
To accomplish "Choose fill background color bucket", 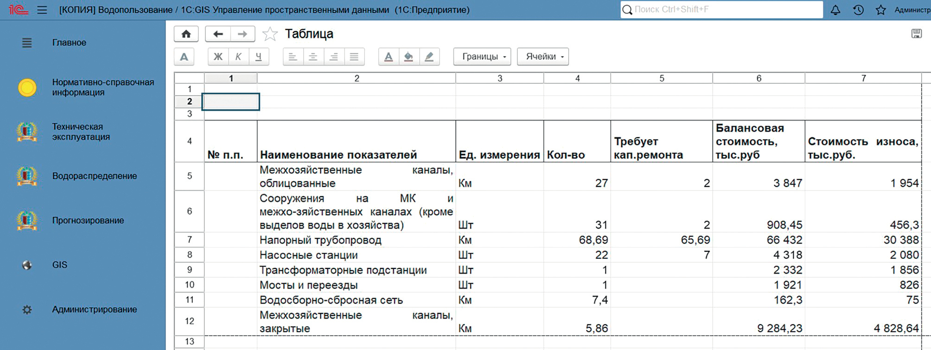I will (x=408, y=57).
